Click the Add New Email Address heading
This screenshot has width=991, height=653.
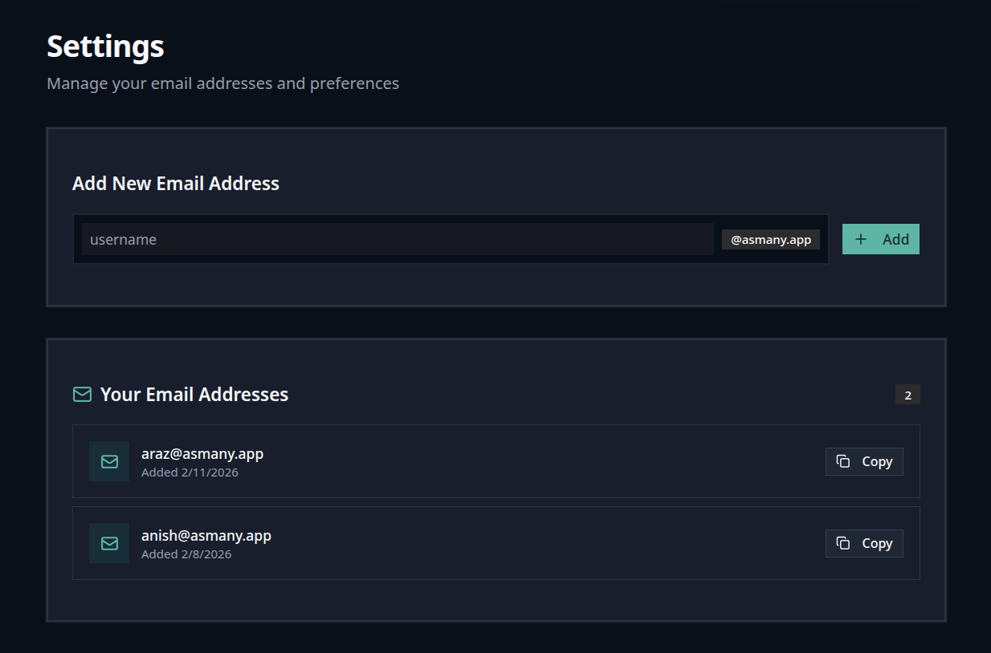click(176, 183)
